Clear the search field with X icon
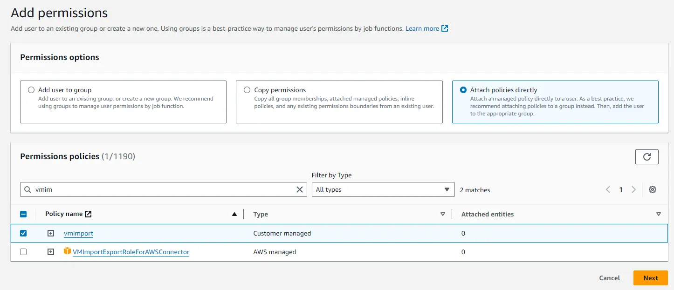The height and width of the screenshot is (290, 674). [300, 189]
